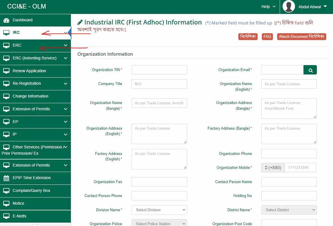The width and height of the screenshot is (333, 226).
Task: Click the search icon beside Organization Email
Action: point(310,70)
